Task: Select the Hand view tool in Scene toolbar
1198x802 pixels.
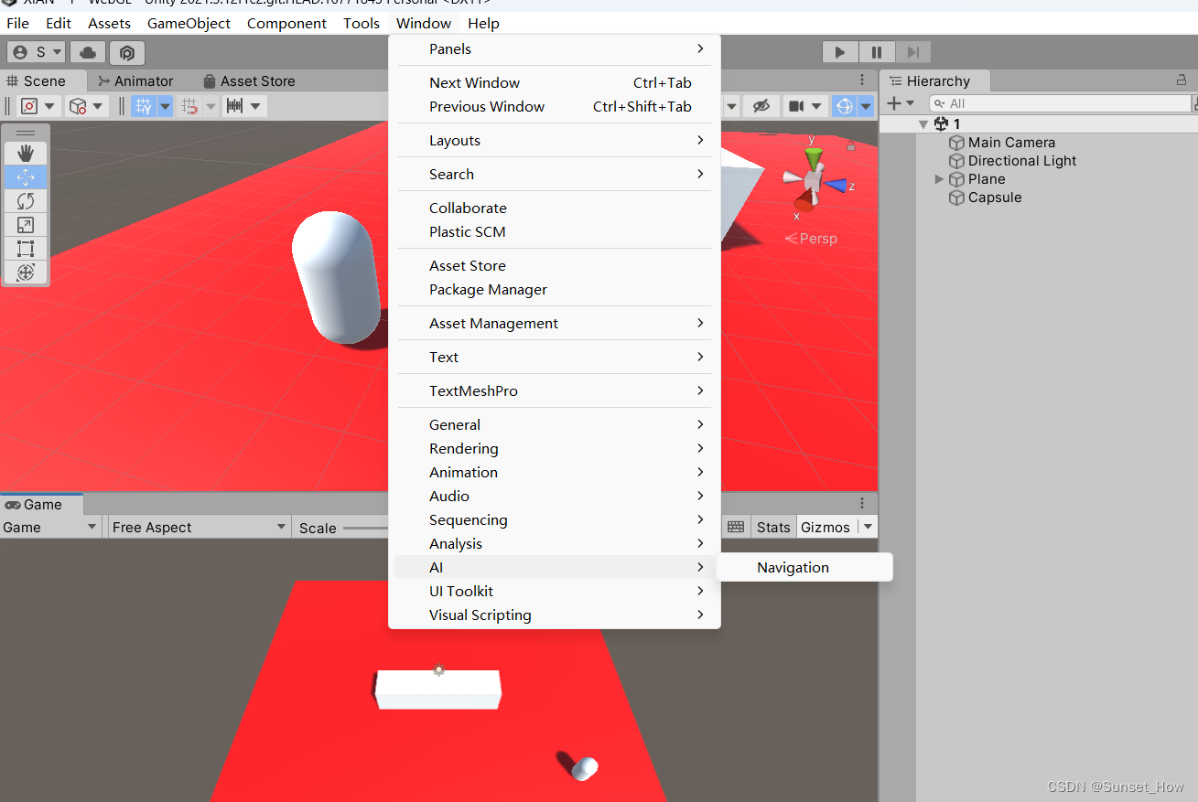Action: 26,152
